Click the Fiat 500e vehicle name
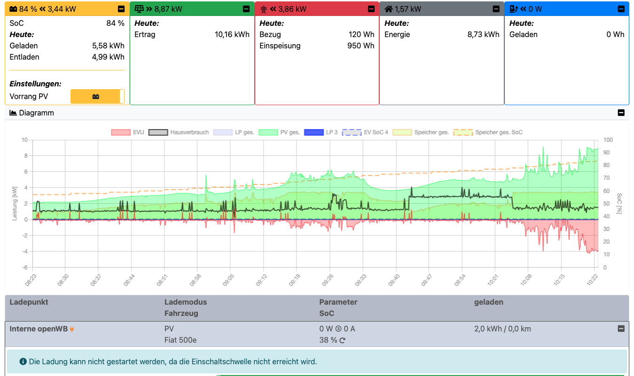The image size is (634, 376). pyautogui.click(x=181, y=340)
